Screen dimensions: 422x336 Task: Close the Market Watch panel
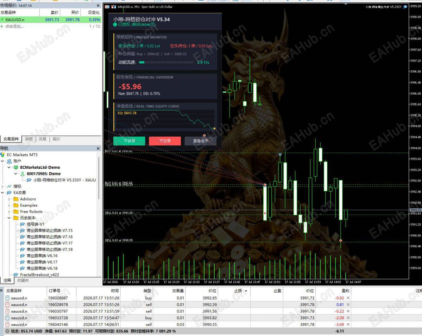tap(98, 5)
